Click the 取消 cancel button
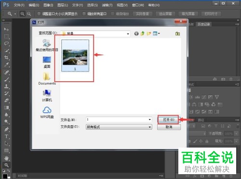Image resolution: width=241 pixels, height=179 pixels. (169, 127)
